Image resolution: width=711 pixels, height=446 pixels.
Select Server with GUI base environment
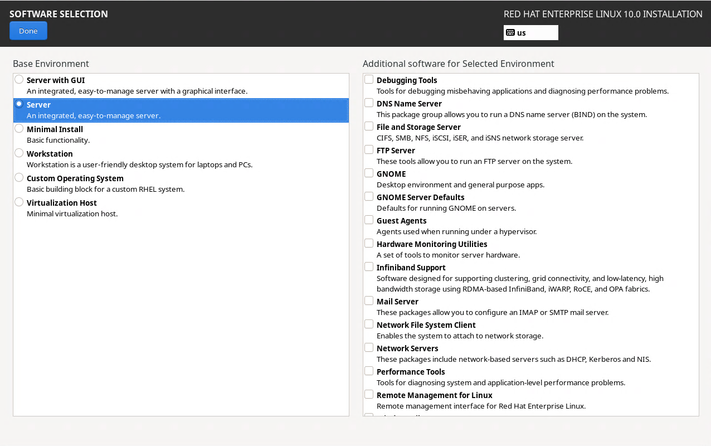point(19,80)
